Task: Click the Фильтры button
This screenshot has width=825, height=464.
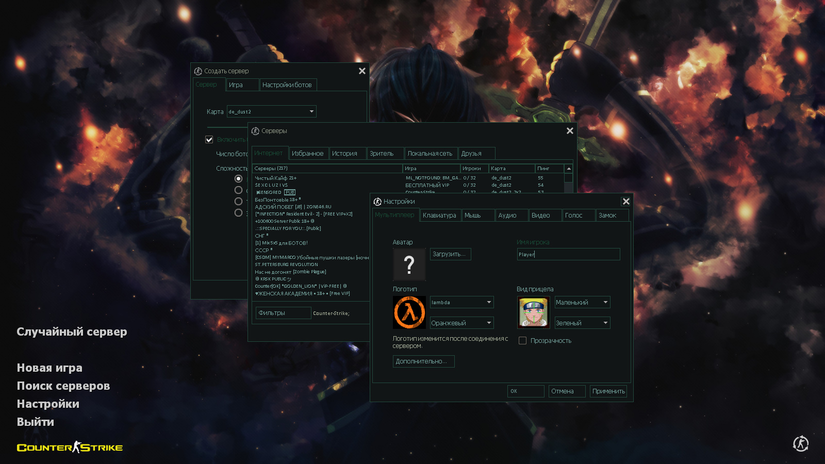Action: [x=283, y=312]
